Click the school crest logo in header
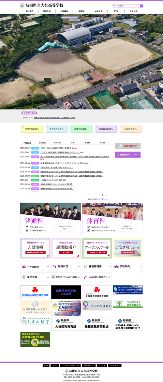Viewport: 163px width, 382px height. [x=22, y=5]
